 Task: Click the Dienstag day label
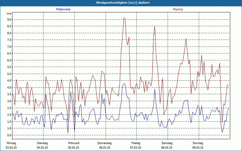coord(42,143)
